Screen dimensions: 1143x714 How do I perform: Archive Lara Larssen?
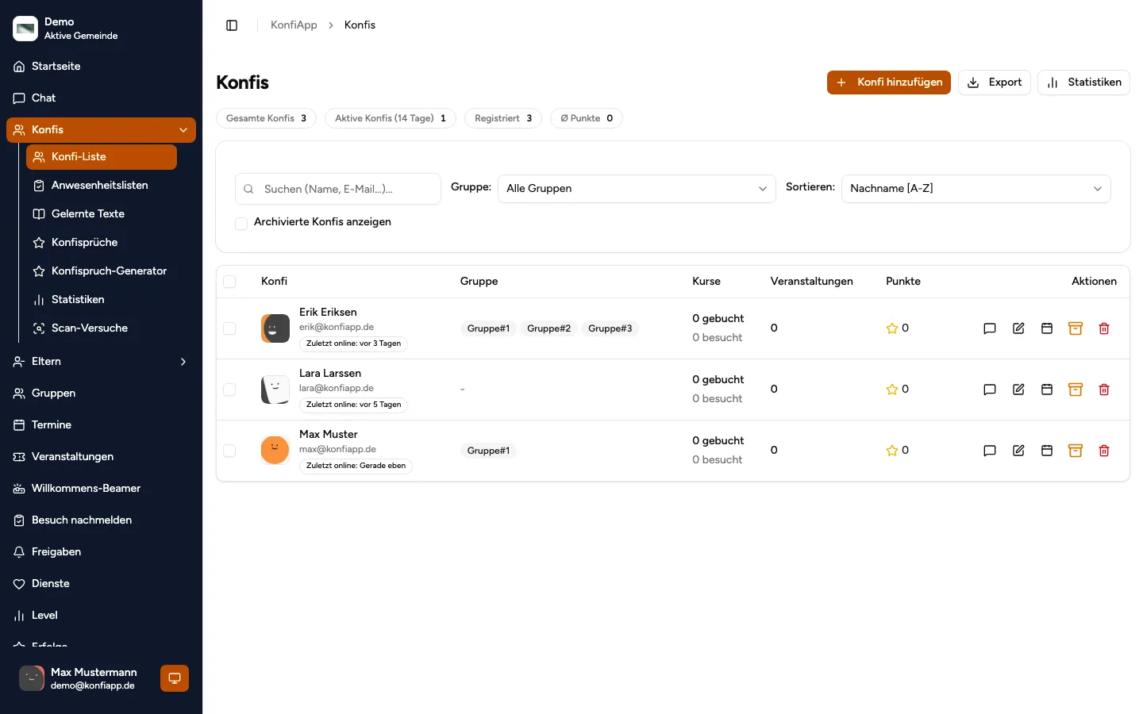pos(1076,390)
